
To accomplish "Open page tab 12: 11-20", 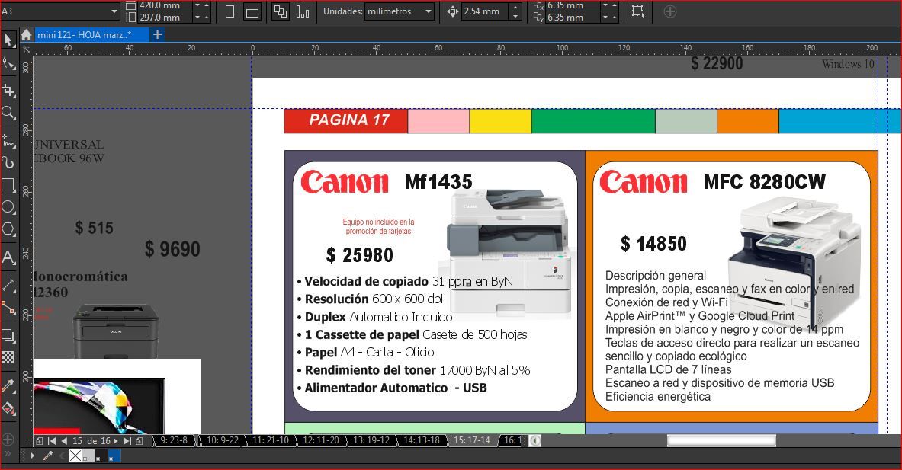I will coord(321,440).
